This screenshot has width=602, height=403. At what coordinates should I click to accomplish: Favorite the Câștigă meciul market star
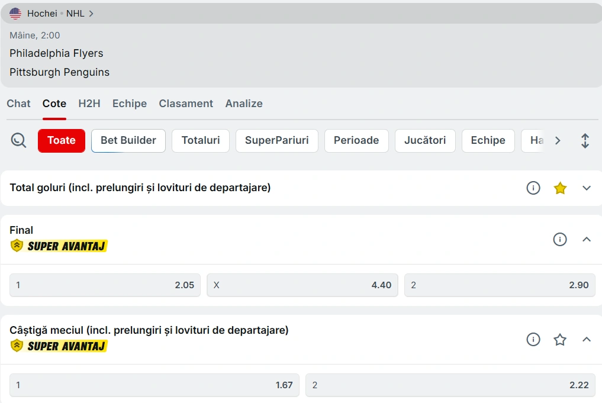pyautogui.click(x=560, y=340)
